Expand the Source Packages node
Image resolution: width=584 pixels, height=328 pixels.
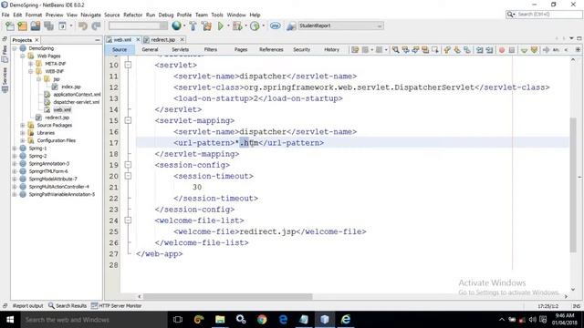(x=23, y=126)
